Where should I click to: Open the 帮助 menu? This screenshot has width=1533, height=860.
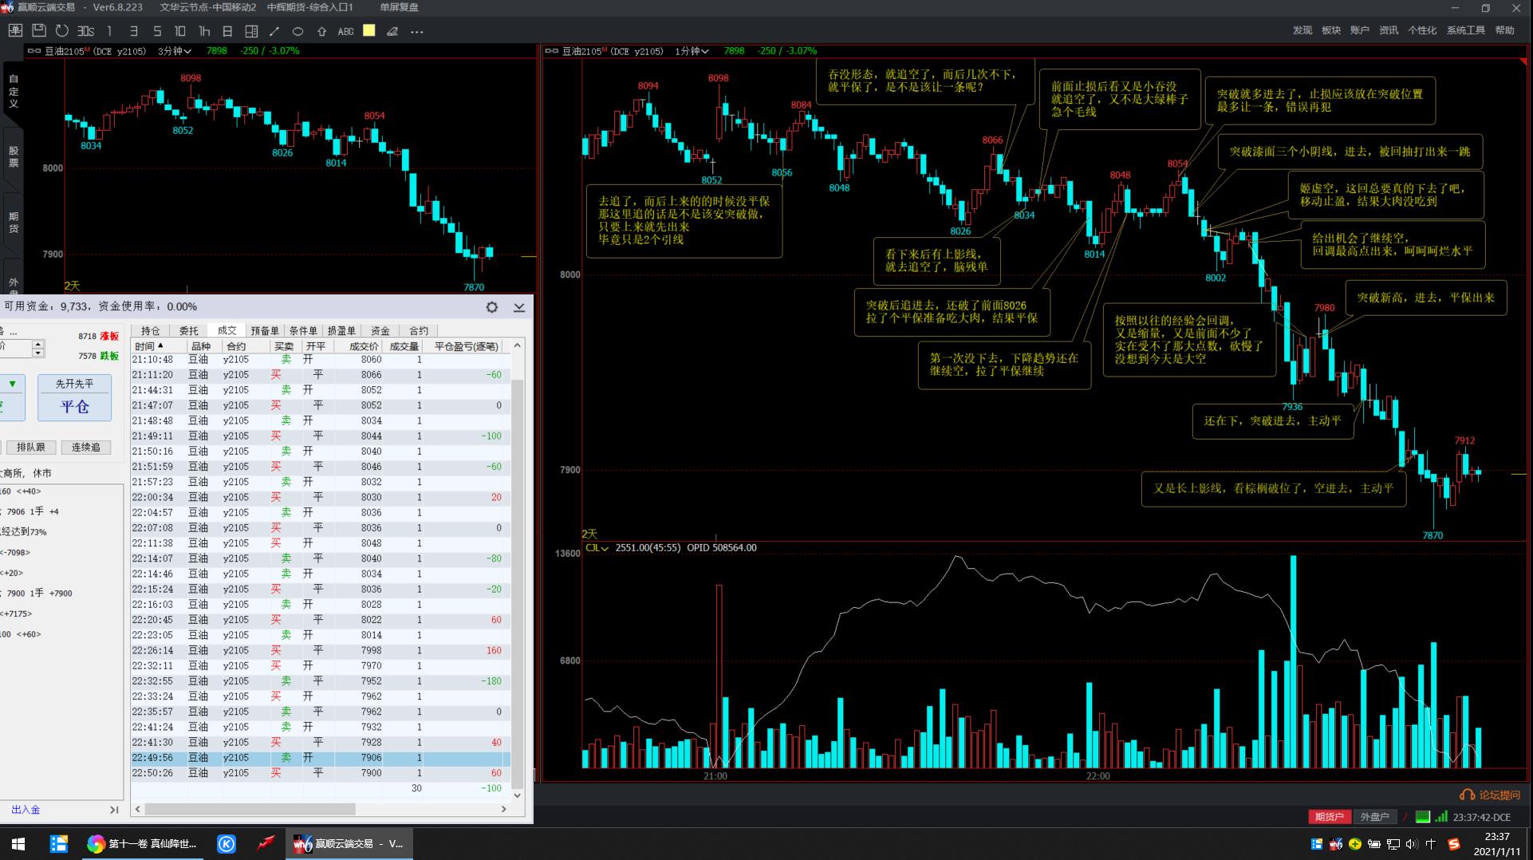tap(1505, 30)
